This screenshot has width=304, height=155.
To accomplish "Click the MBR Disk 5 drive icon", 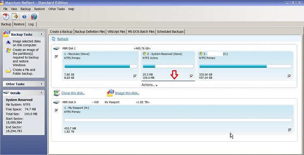I will (56, 102).
